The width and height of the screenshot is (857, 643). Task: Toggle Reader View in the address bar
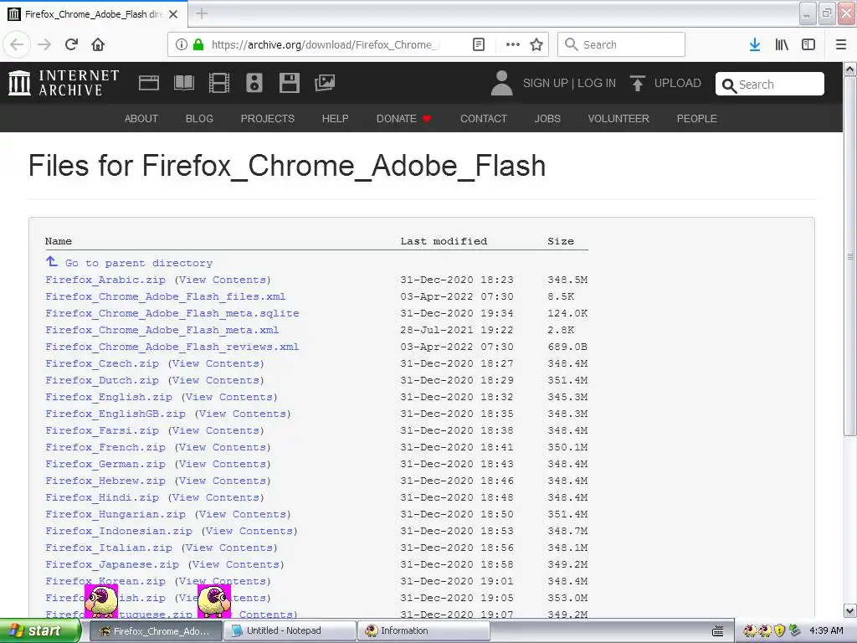pyautogui.click(x=478, y=44)
